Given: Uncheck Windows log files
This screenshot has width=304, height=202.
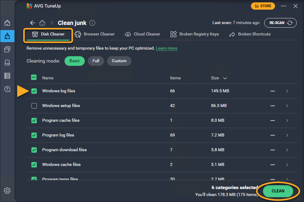Looking at the screenshot, I should tap(34, 91).
